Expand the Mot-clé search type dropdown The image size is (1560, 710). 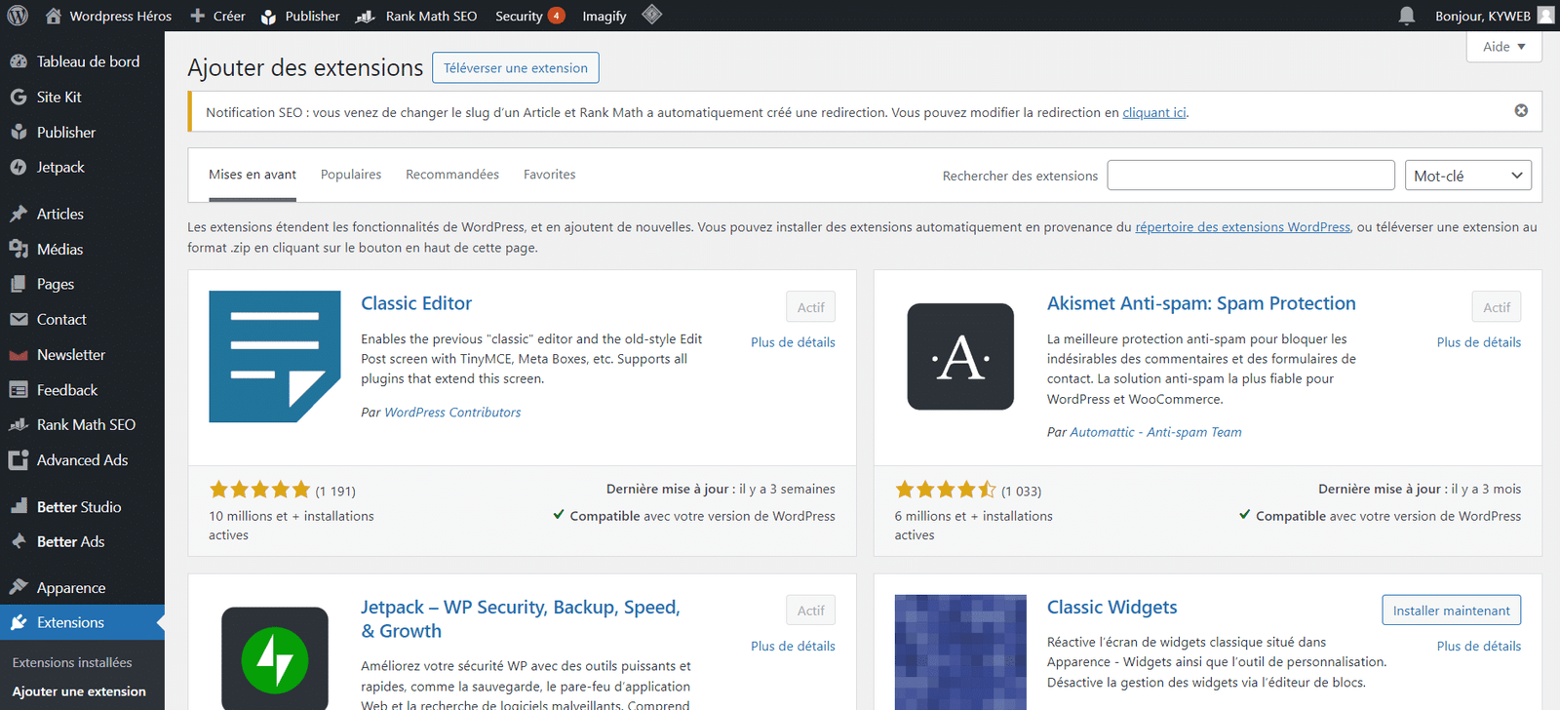pyautogui.click(x=1467, y=176)
